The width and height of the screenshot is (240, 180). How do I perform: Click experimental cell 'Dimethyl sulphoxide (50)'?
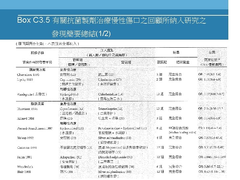coord(115,157)
